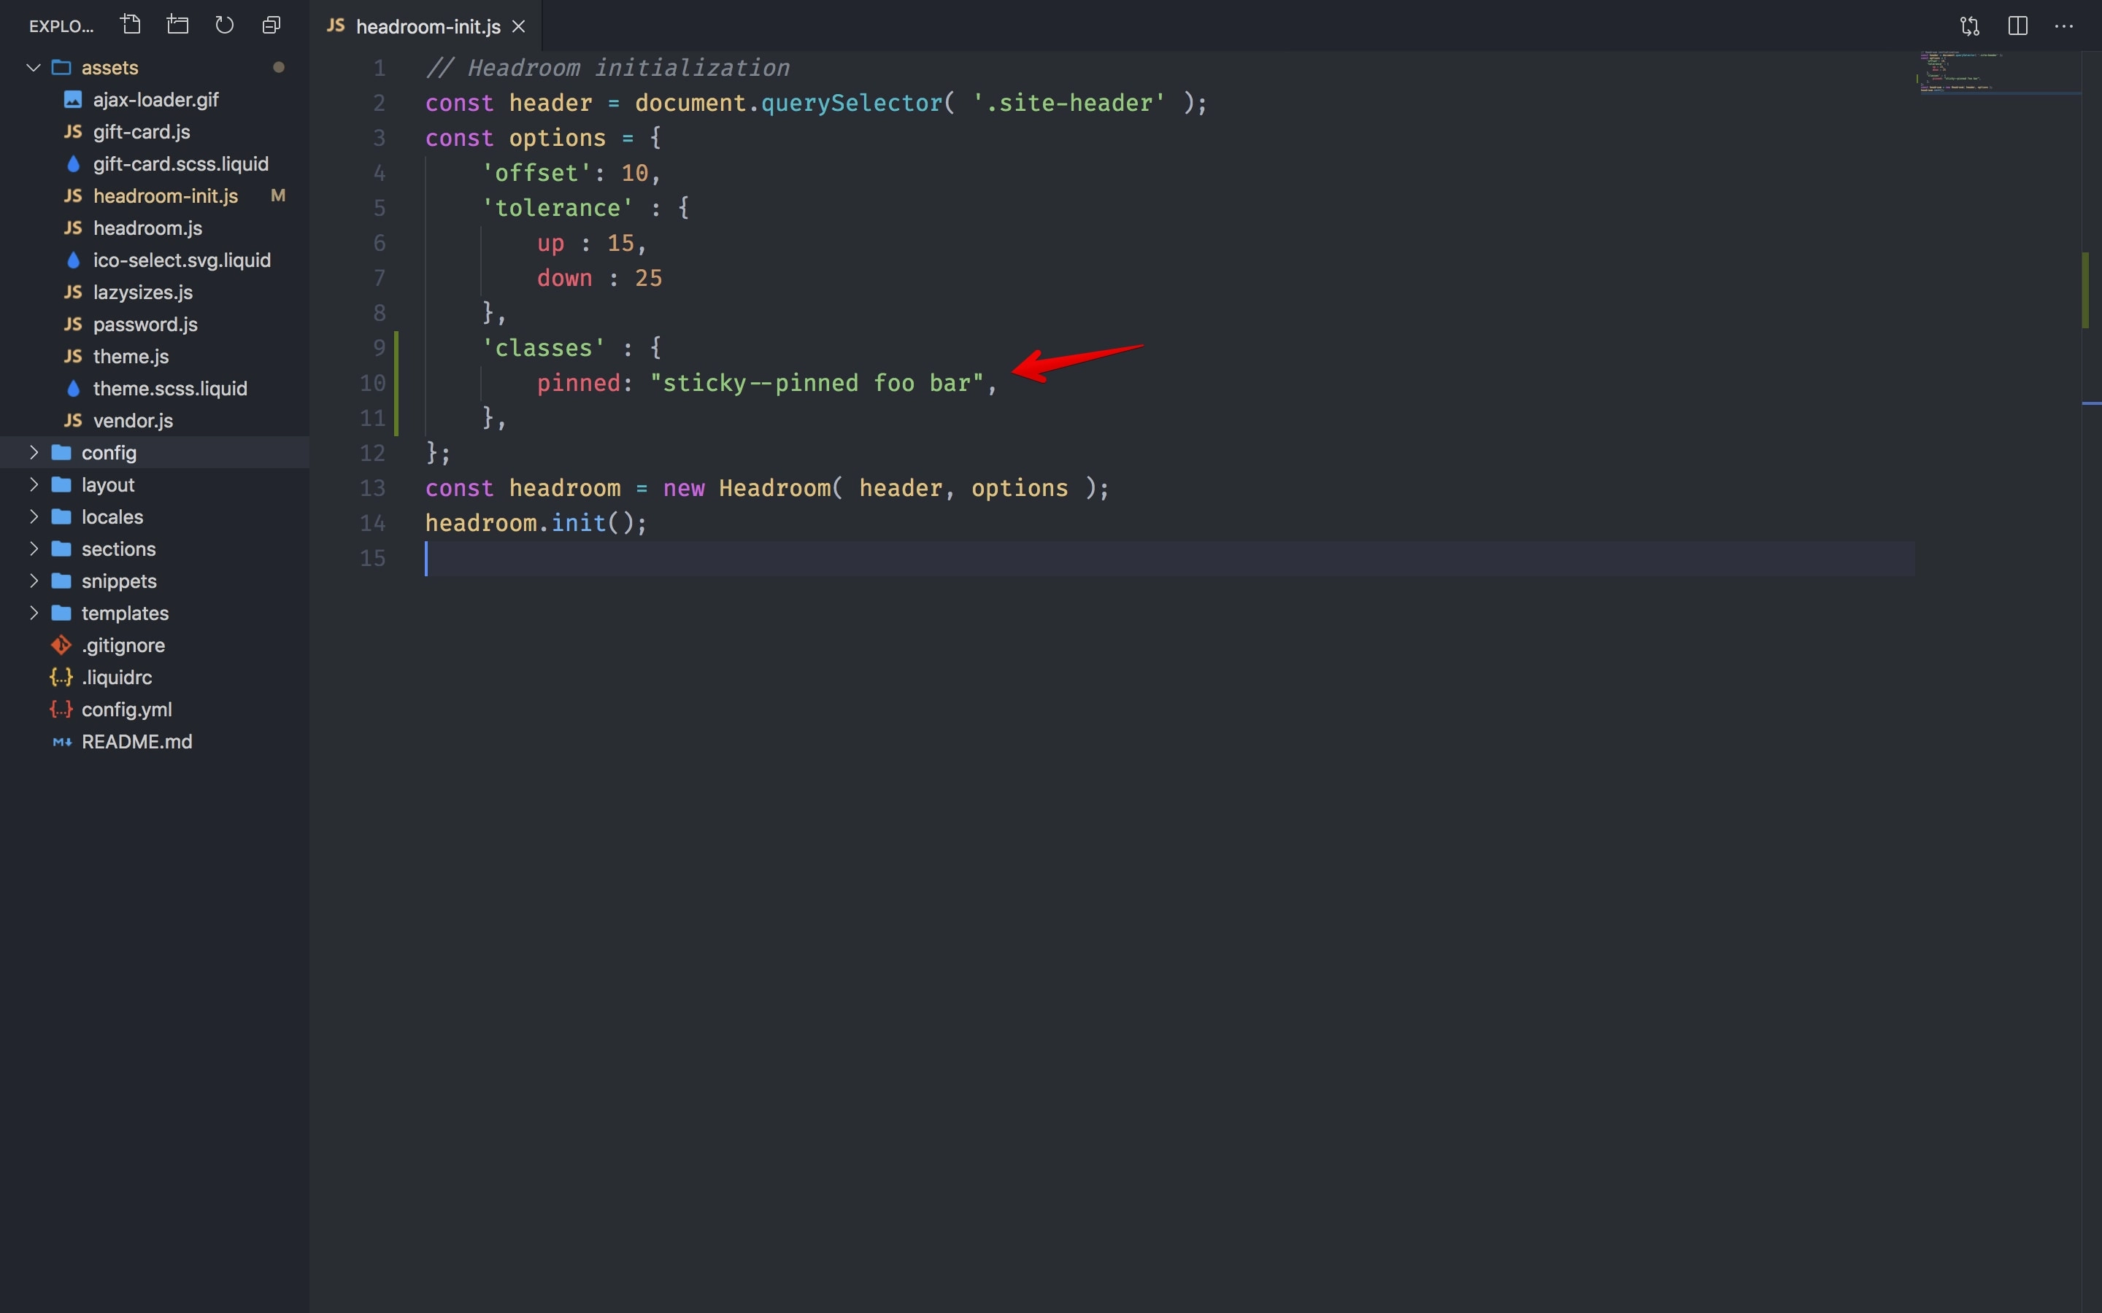Click the braces icon beside config.yml

click(61, 710)
